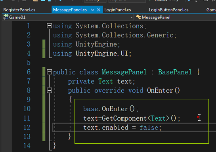Switch to the RegisterPanel.cs tab
Viewport: 216px width, 152px height.
coord(19,10)
